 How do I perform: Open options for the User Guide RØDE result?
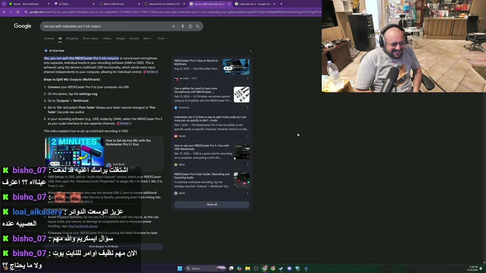click(248, 193)
